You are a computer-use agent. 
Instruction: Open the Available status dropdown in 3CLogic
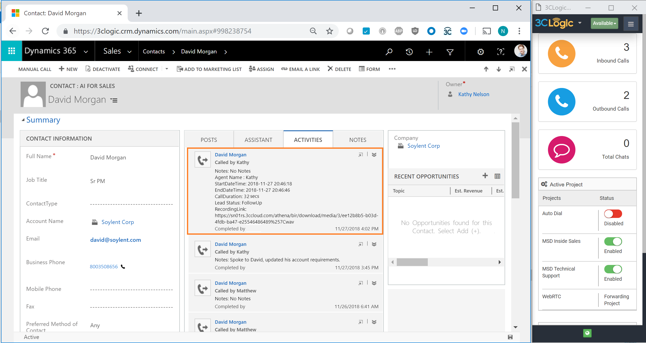tap(604, 23)
